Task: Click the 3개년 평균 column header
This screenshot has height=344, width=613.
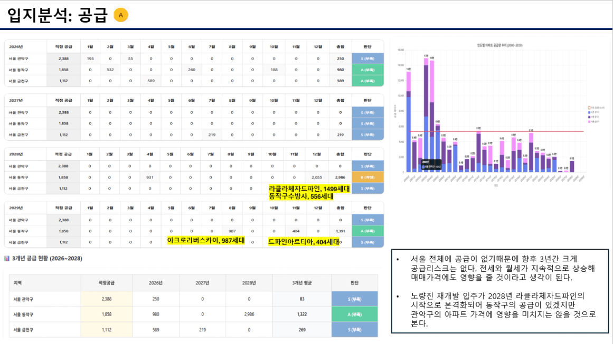Action: pyautogui.click(x=302, y=283)
